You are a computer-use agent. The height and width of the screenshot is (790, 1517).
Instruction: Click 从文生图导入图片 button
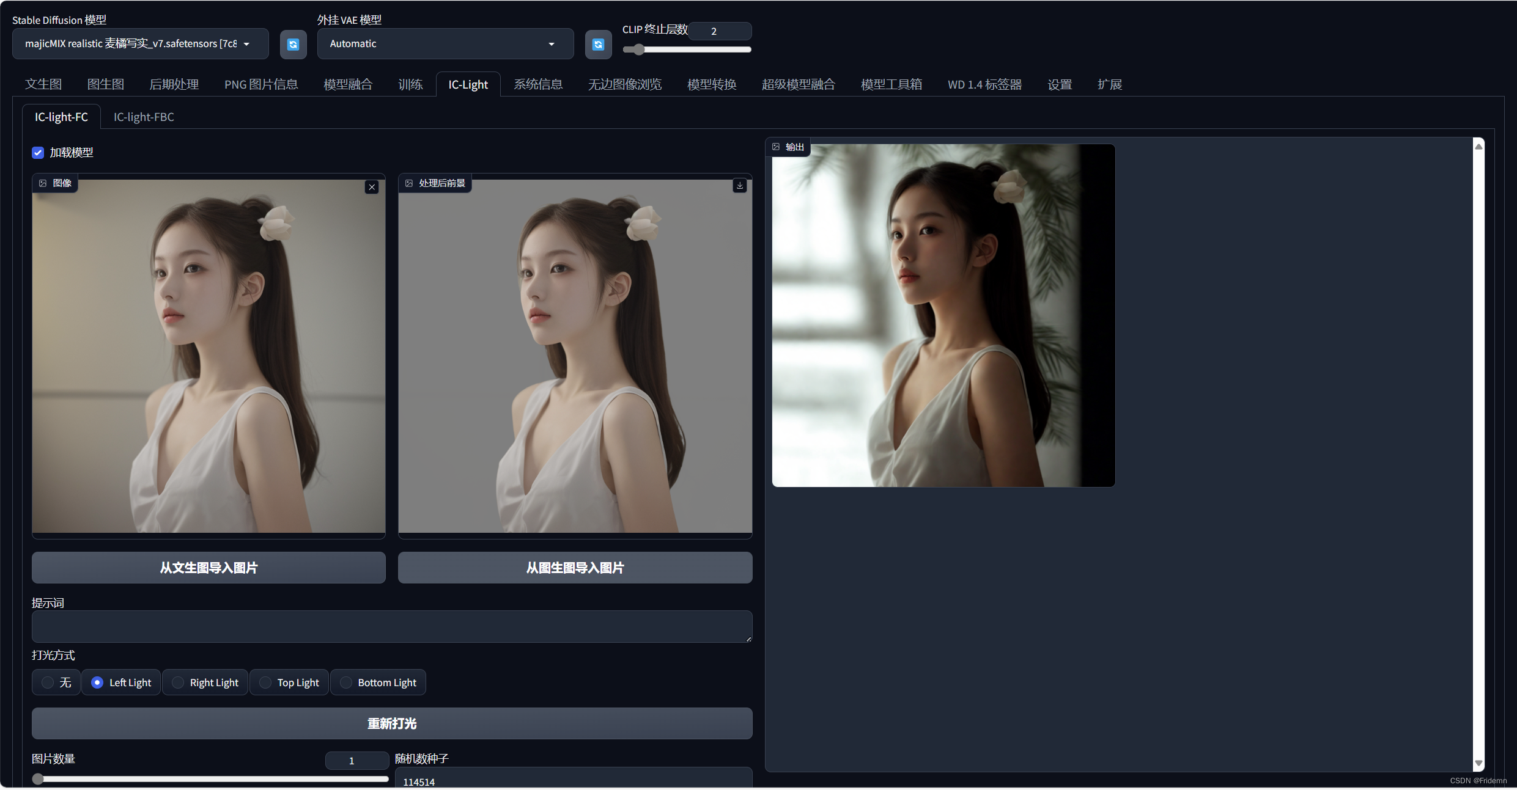click(x=209, y=568)
